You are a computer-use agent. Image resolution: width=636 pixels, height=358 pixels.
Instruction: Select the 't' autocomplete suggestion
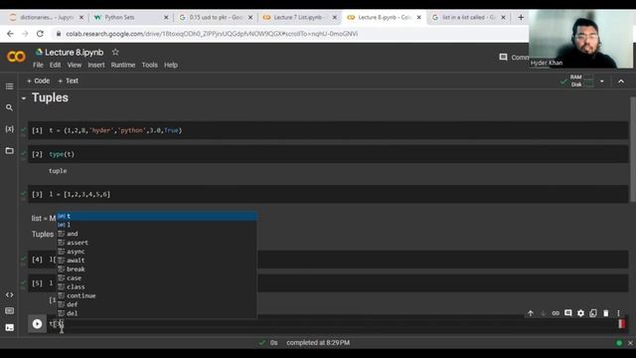tap(156, 216)
